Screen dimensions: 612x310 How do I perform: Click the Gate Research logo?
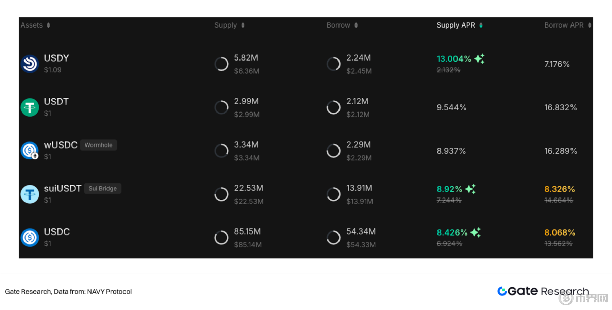click(x=543, y=291)
